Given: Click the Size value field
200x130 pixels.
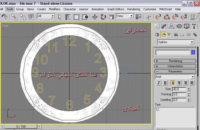Looking at the screenshot, I should point(179,89).
